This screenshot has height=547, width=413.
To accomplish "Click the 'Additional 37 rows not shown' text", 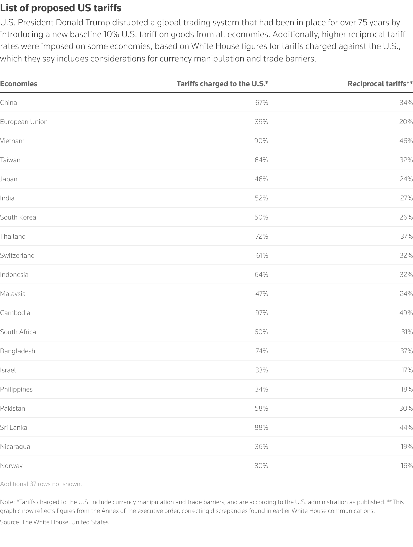I will (41, 484).
